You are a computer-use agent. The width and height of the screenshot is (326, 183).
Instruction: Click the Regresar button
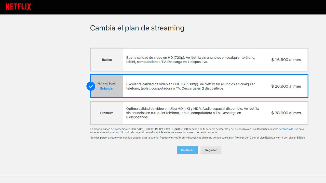[211, 150]
